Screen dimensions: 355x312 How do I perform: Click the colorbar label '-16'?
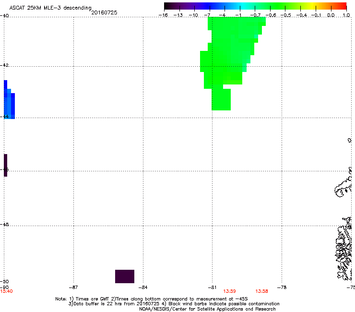tap(163, 15)
